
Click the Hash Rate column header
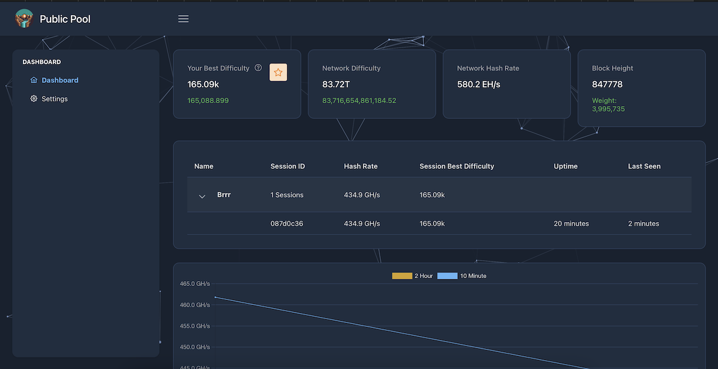pos(361,166)
